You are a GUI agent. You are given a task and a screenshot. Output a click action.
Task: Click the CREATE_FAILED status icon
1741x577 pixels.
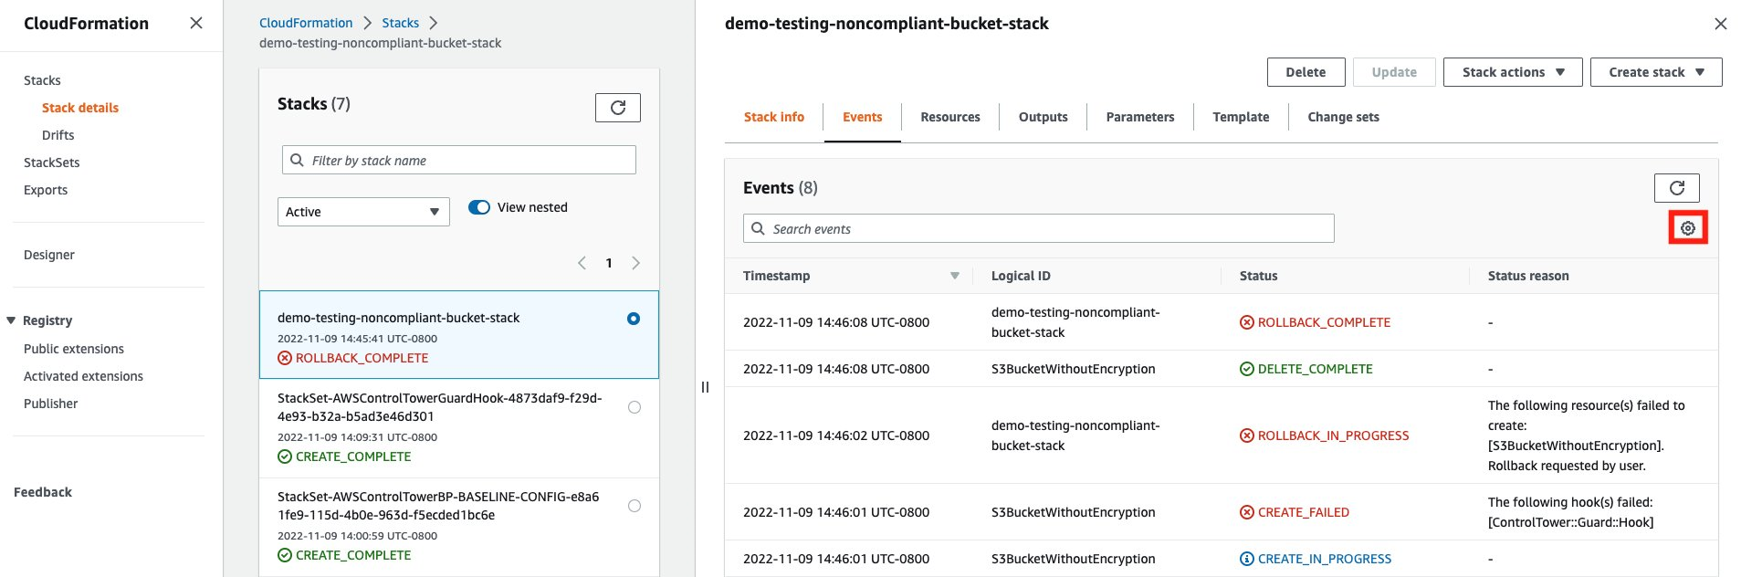[x=1247, y=512]
